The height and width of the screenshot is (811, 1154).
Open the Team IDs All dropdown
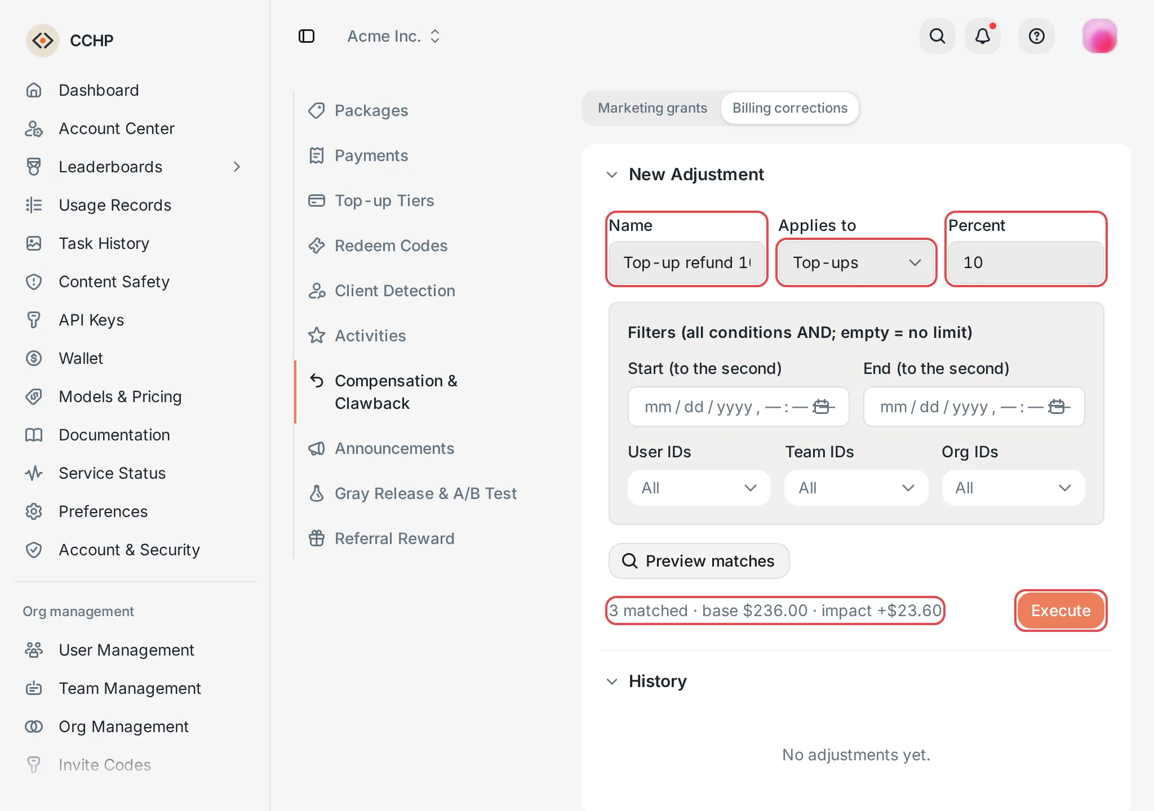(x=856, y=488)
